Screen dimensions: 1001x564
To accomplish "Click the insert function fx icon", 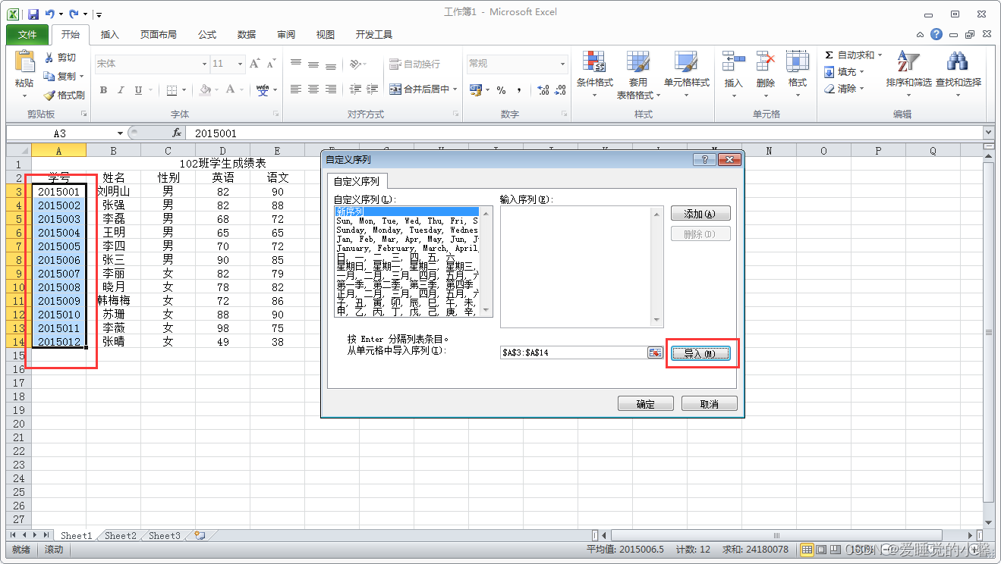I will click(x=177, y=133).
